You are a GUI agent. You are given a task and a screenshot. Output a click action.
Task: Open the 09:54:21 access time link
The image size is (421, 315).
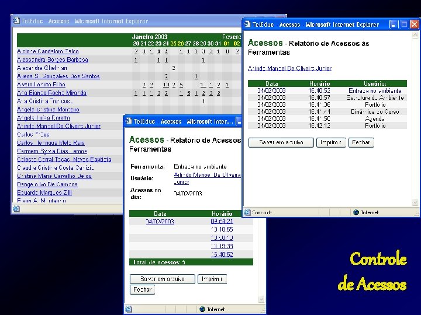coord(222,221)
